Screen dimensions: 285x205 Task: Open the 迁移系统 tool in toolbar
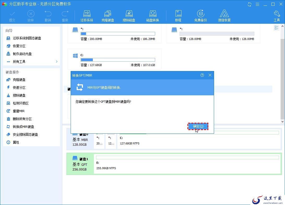[87, 16]
